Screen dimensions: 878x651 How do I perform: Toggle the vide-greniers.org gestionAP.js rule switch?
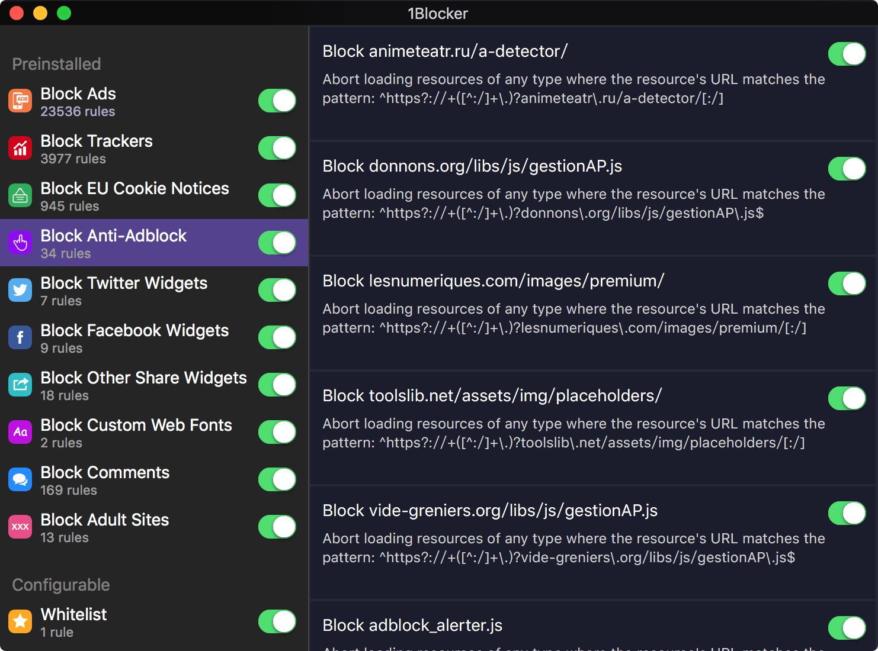coord(847,513)
